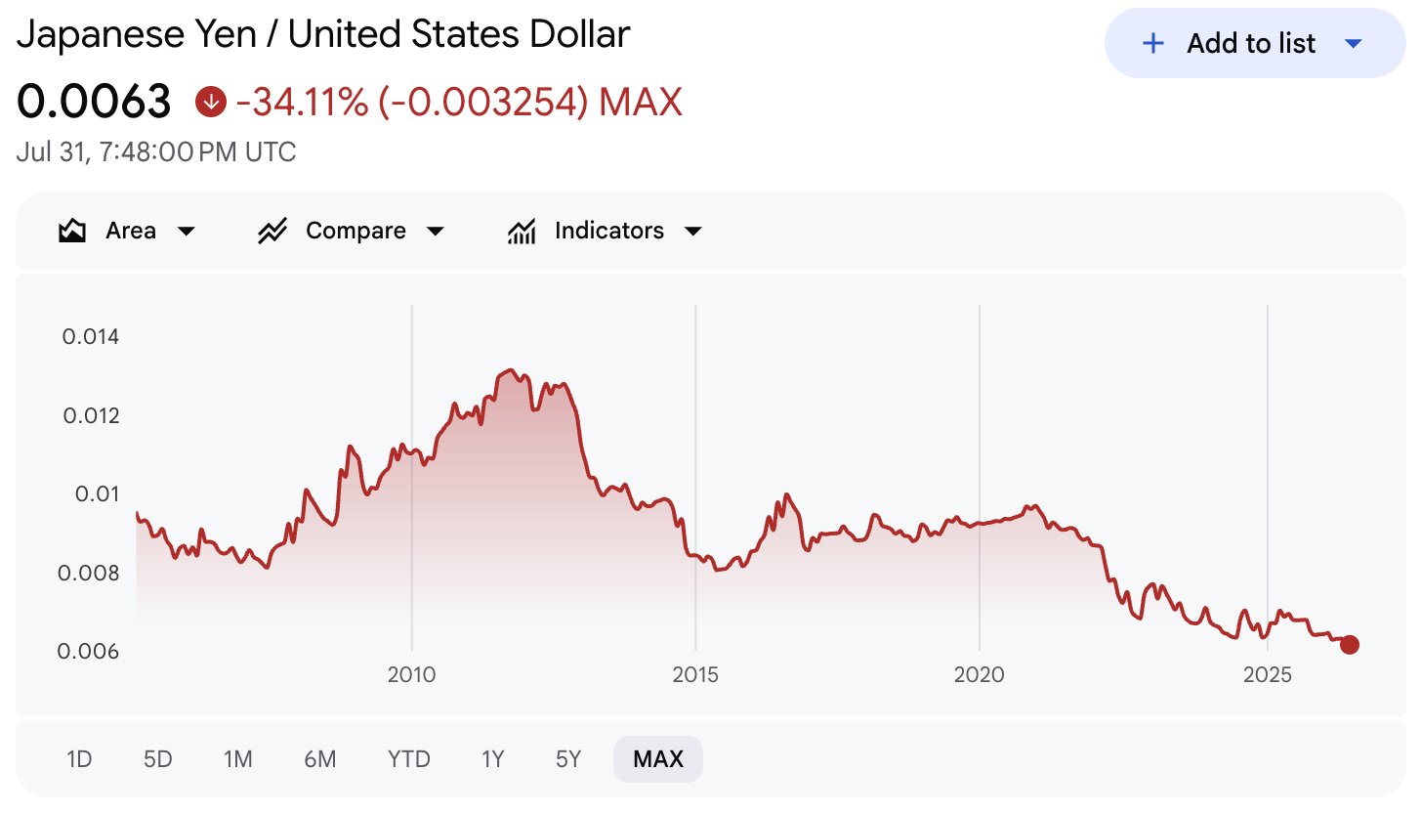The width and height of the screenshot is (1422, 813).
Task: Click the Compare lines icon
Action: point(272,232)
